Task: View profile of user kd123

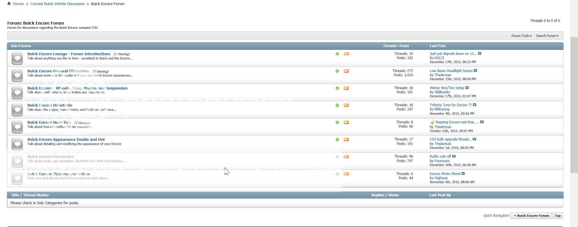Action: tap(439, 58)
